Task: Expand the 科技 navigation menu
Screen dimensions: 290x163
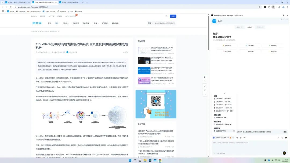Action: click(x=57, y=23)
